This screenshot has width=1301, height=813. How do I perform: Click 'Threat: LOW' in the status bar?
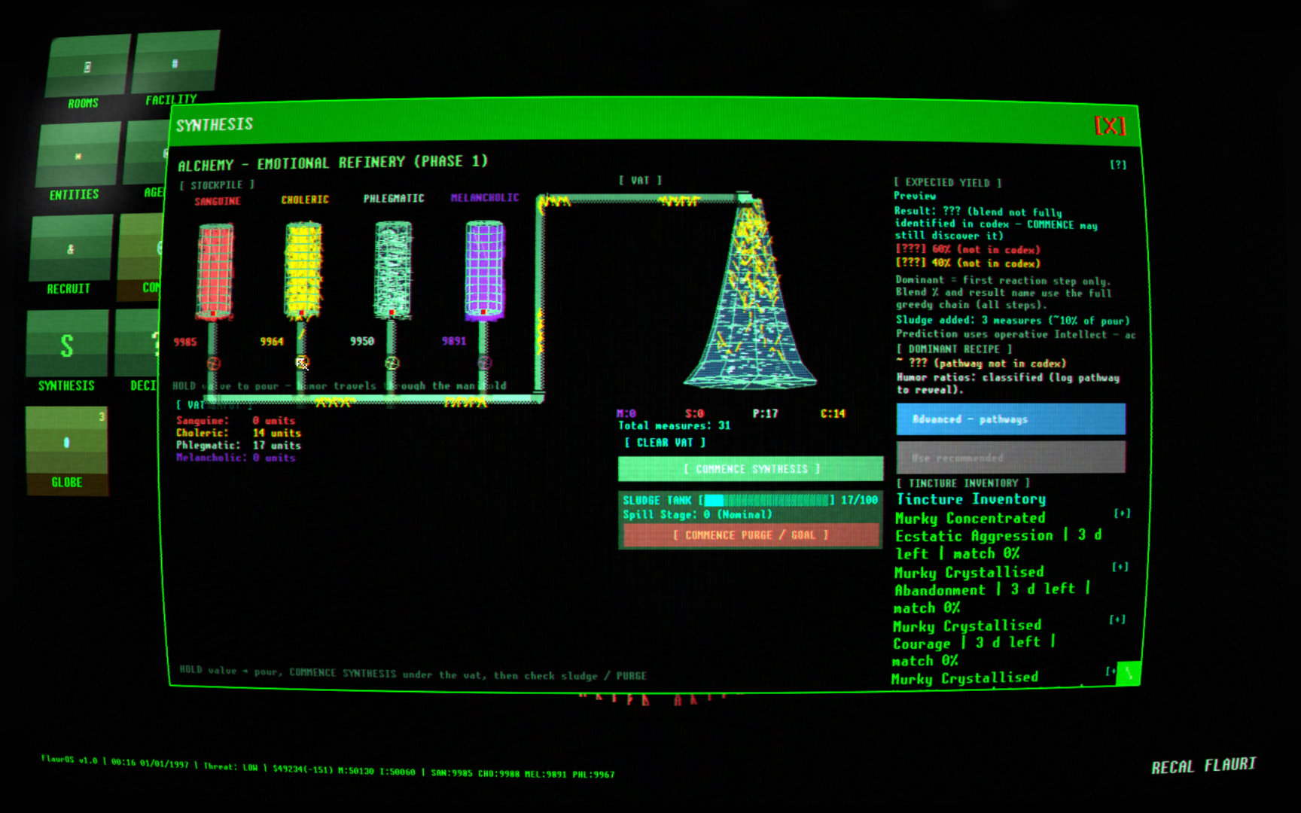[230, 766]
